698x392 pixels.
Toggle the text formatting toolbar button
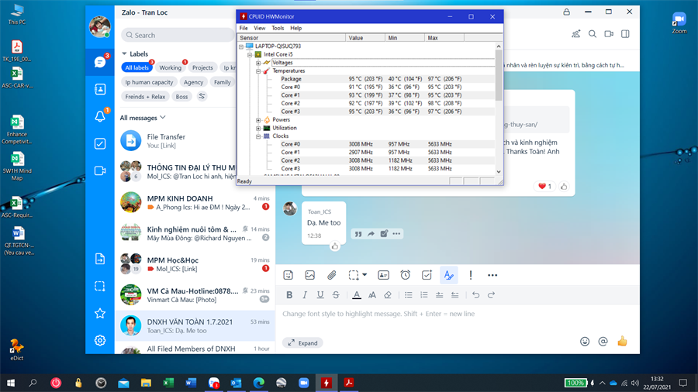click(x=448, y=275)
